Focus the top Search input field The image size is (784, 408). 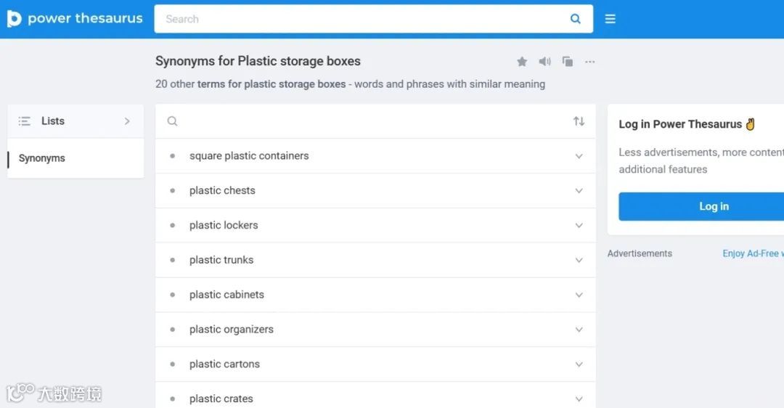[363, 19]
